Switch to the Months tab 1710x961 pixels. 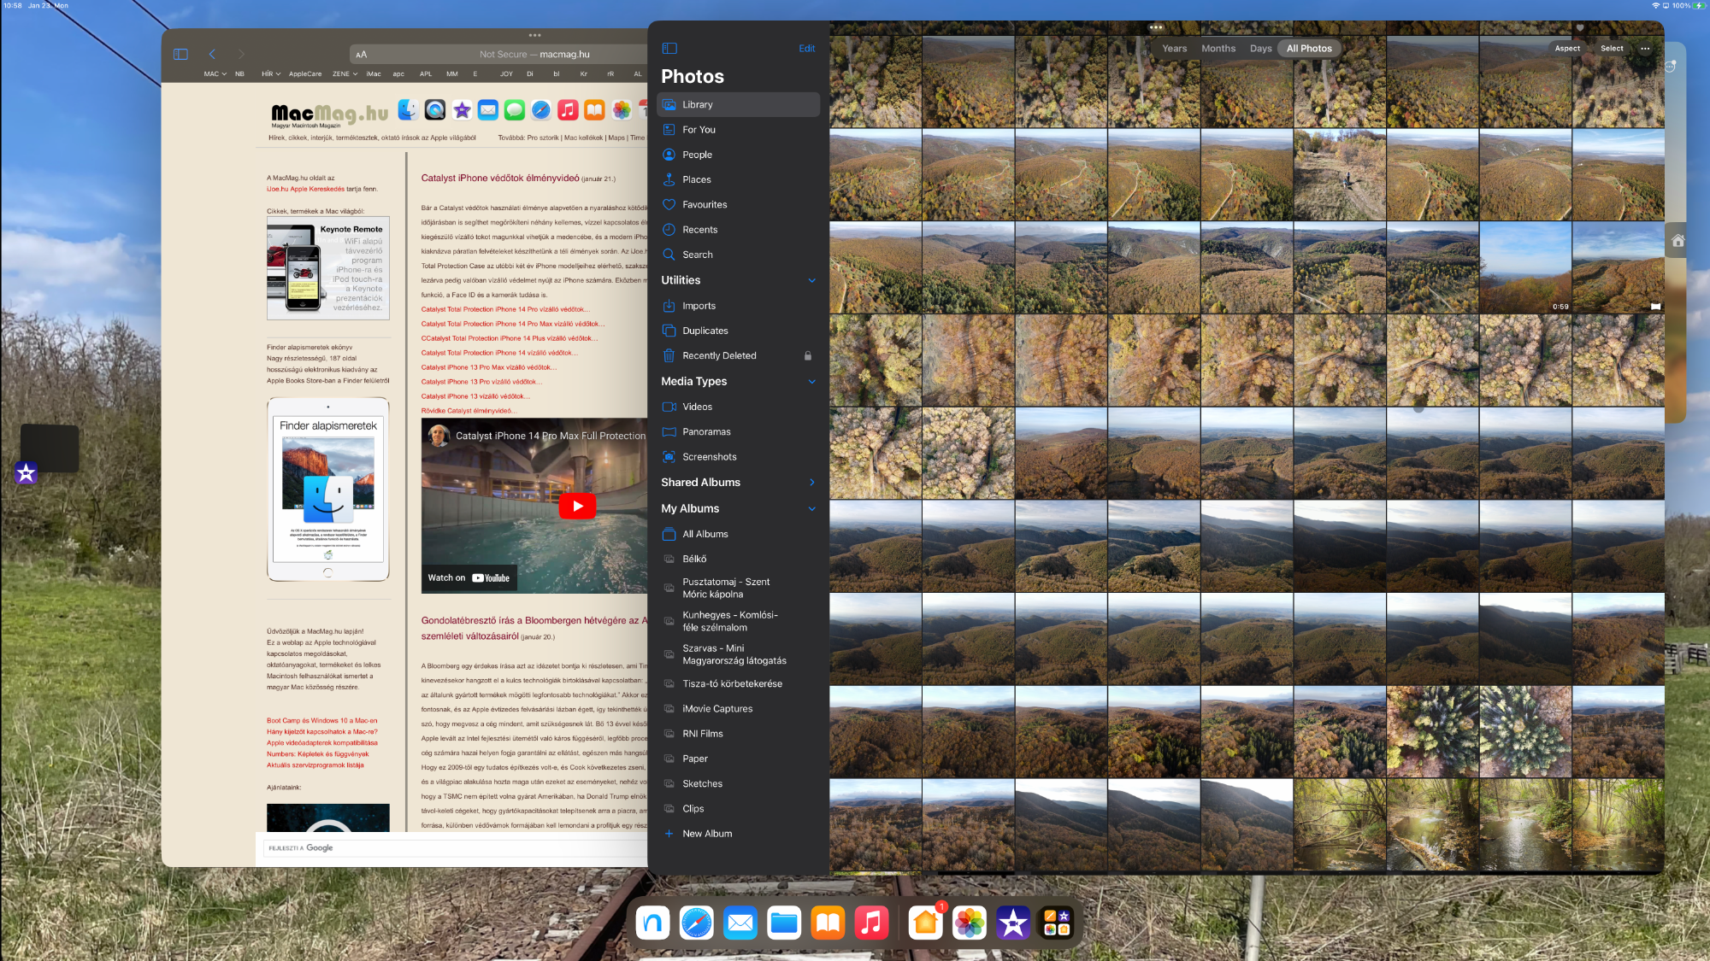coord(1218,49)
